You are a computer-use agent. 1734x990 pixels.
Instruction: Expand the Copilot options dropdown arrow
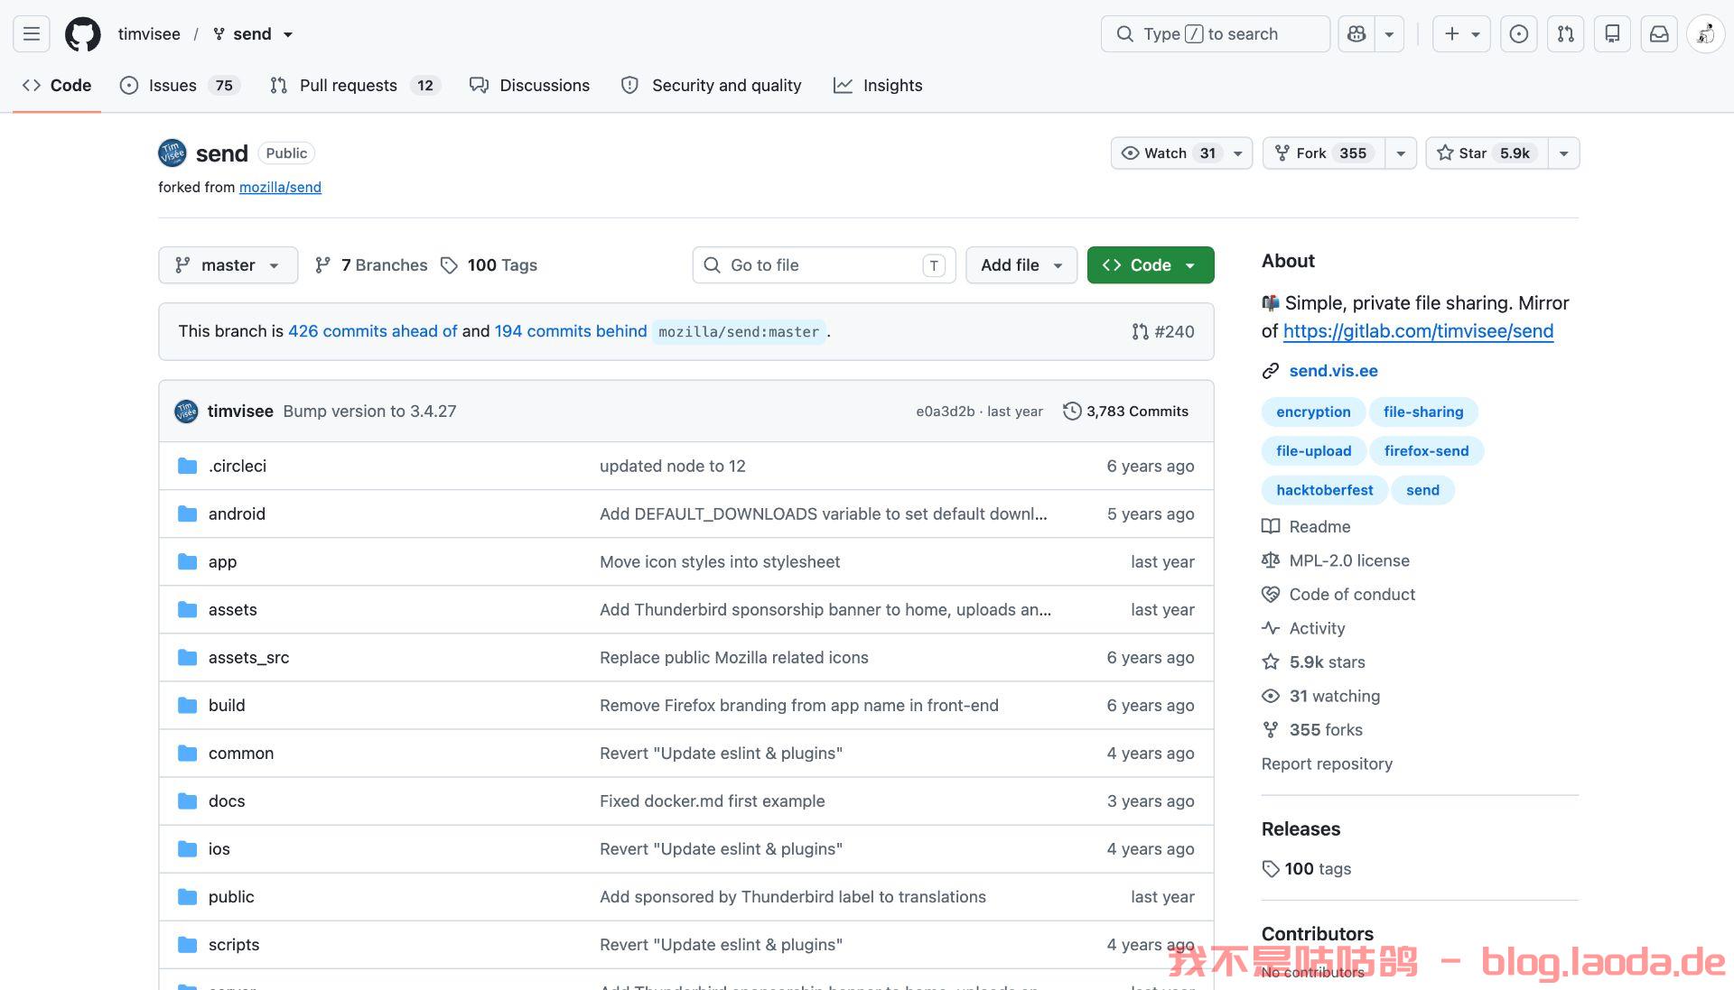(x=1390, y=34)
